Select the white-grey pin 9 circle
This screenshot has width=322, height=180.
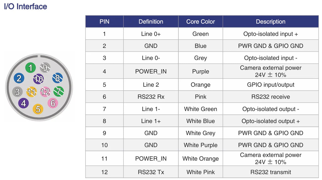45,67
